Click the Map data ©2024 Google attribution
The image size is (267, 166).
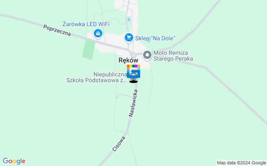point(242,163)
